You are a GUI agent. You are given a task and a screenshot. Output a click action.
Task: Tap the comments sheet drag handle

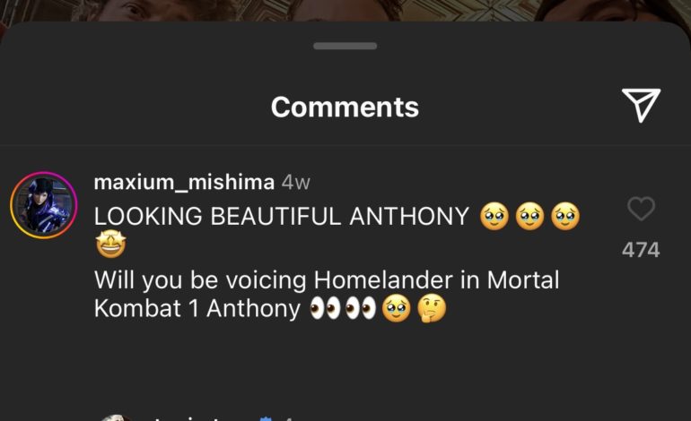pos(345,46)
